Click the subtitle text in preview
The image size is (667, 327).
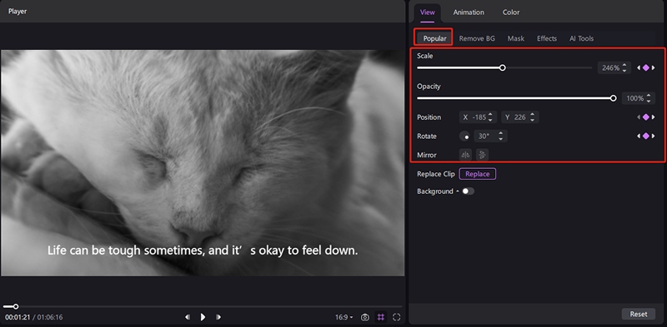click(x=203, y=250)
